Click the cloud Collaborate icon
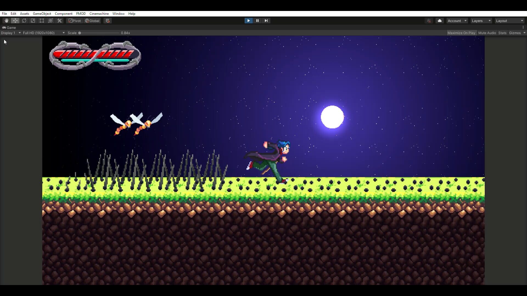 [x=439, y=21]
